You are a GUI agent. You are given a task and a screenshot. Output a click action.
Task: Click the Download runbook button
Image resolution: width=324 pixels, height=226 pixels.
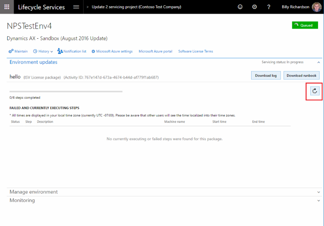tap(301, 75)
